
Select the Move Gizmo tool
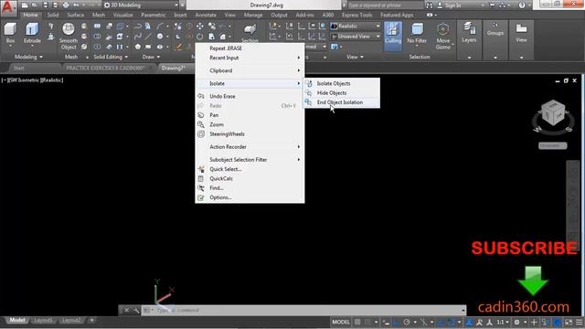[442, 36]
